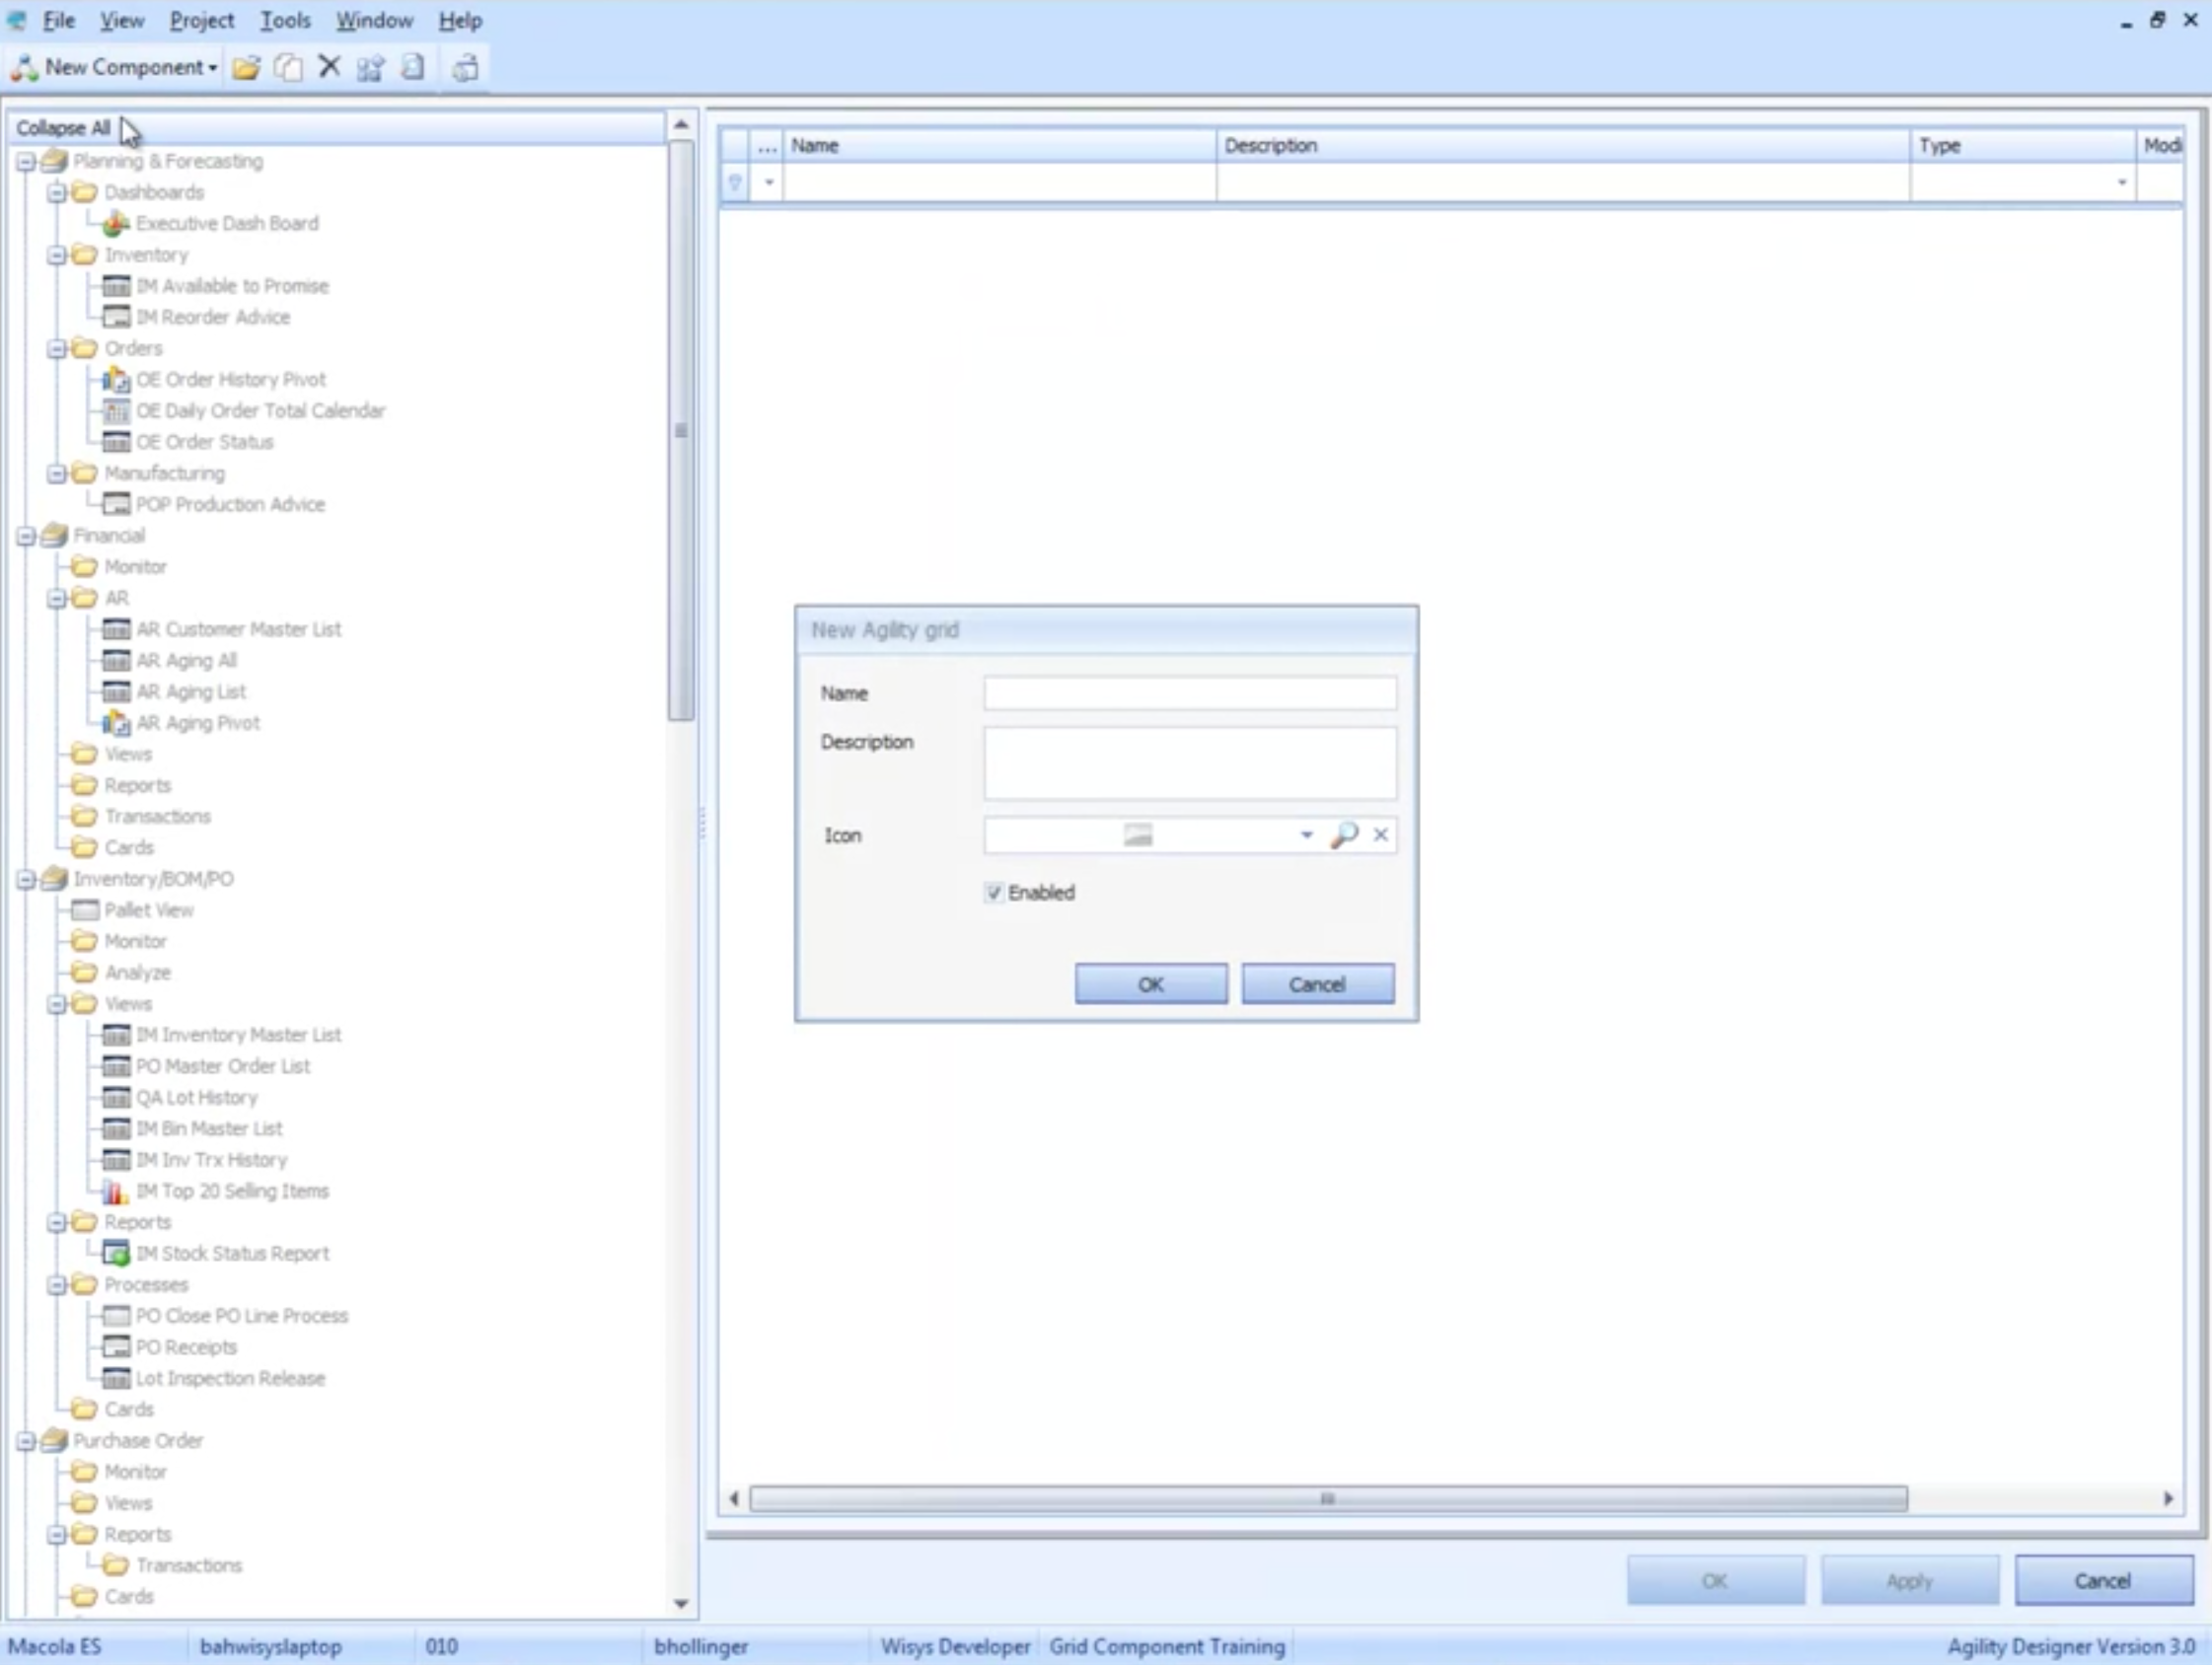Open the Icon dropdown arrow in dialog
Viewport: 2212px width, 1665px height.
[1306, 835]
